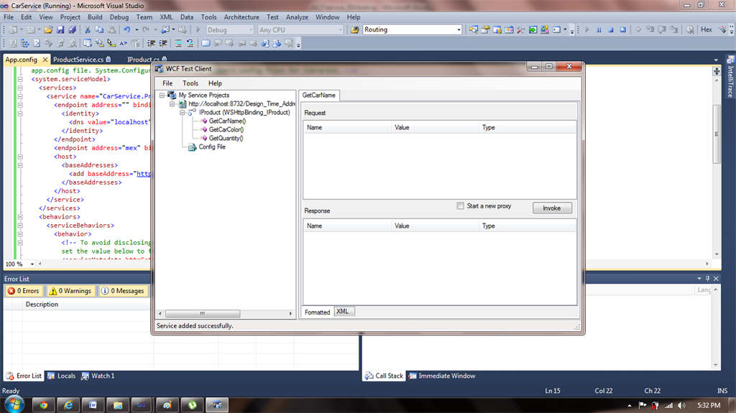Click the Cut scissors icon
This screenshot has width=736, height=413.
(87, 29)
